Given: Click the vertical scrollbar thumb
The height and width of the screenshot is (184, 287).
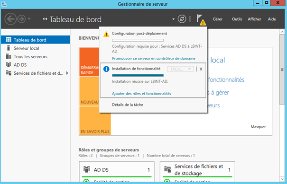Looking at the screenshot, I should click(282, 70).
